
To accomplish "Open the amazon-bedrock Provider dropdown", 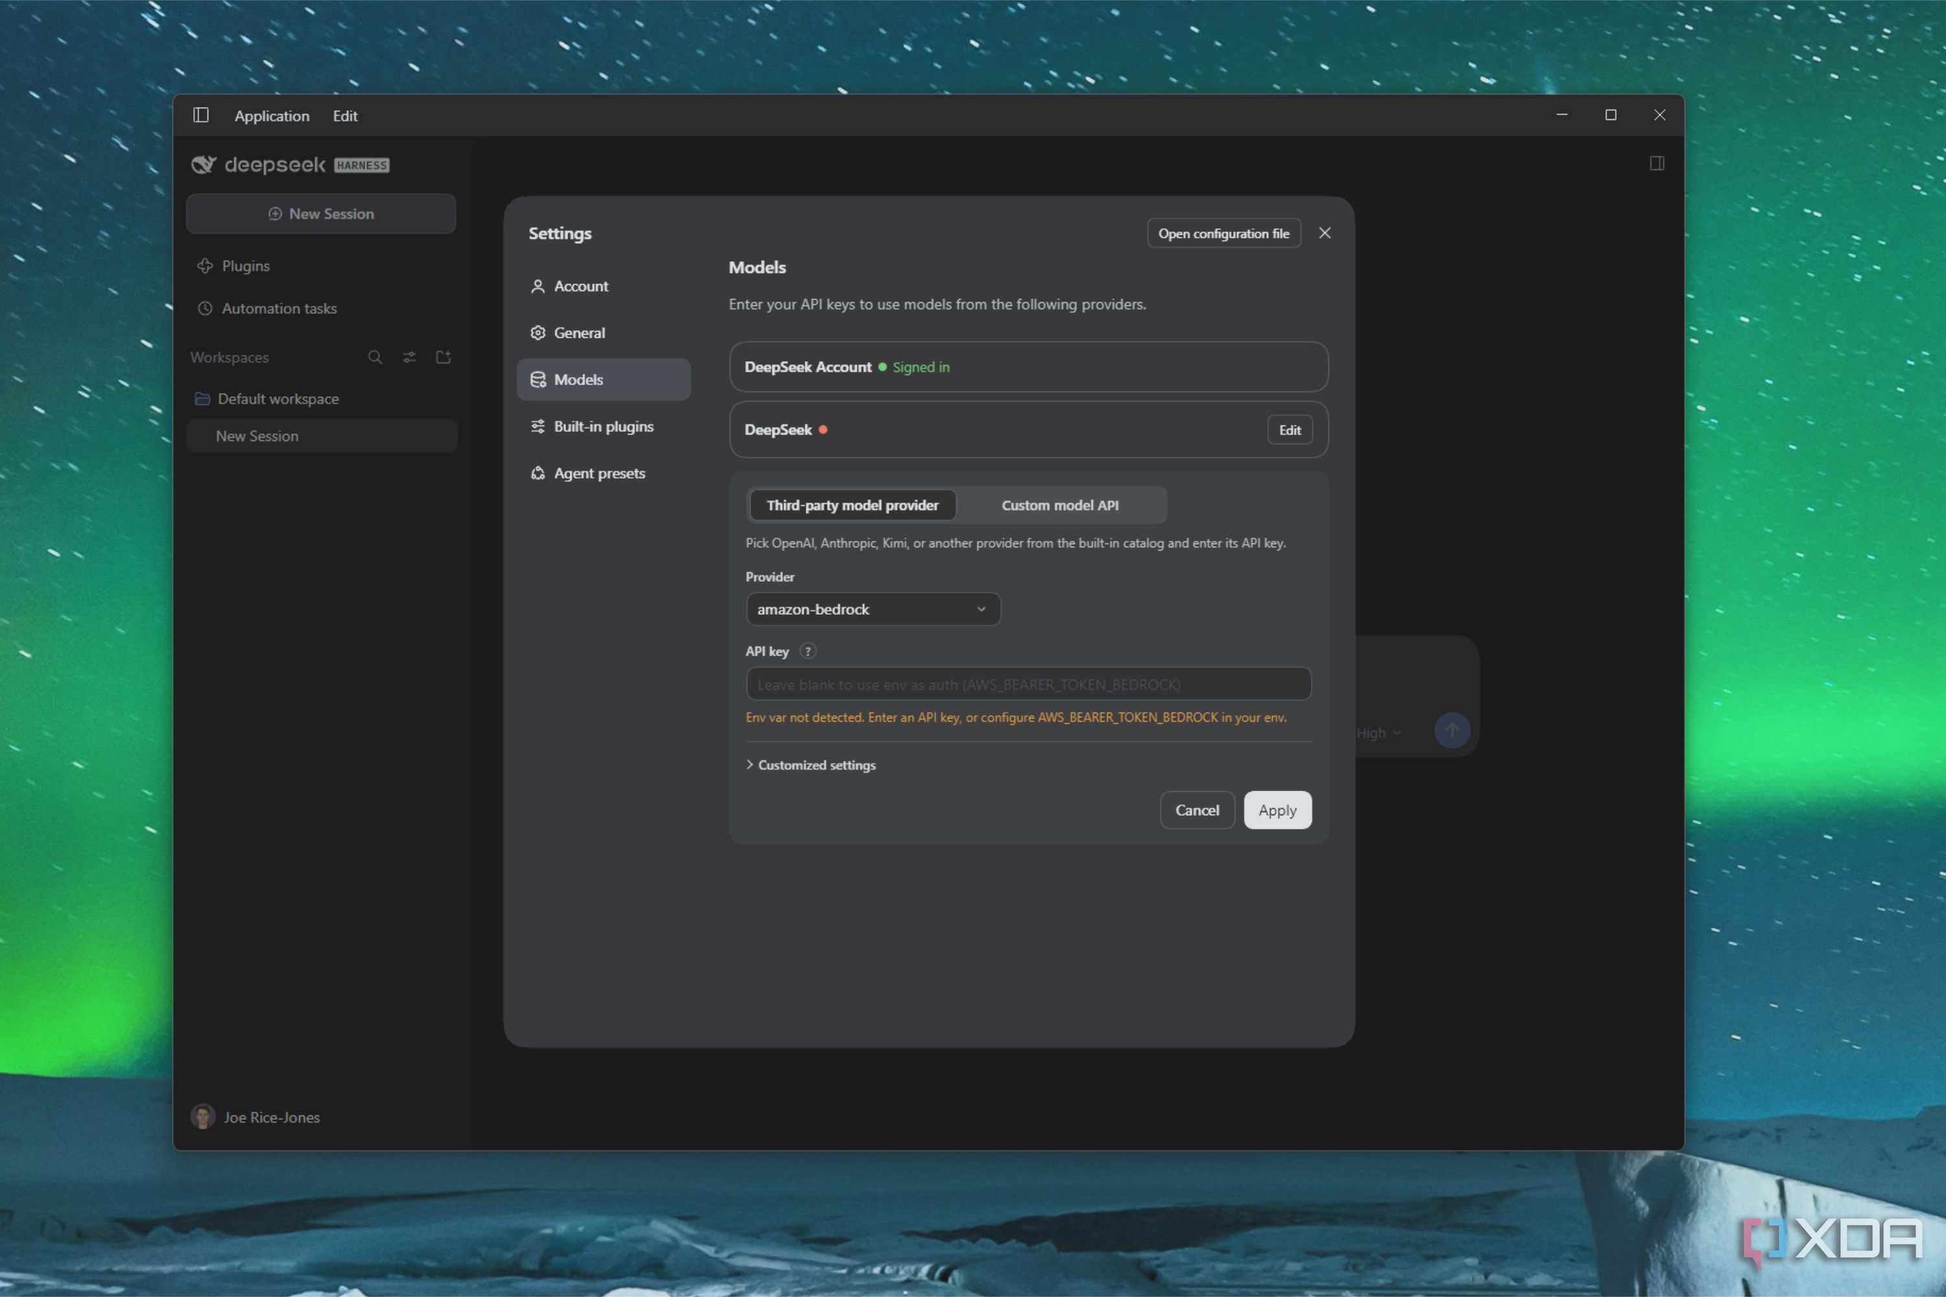I will (873, 610).
